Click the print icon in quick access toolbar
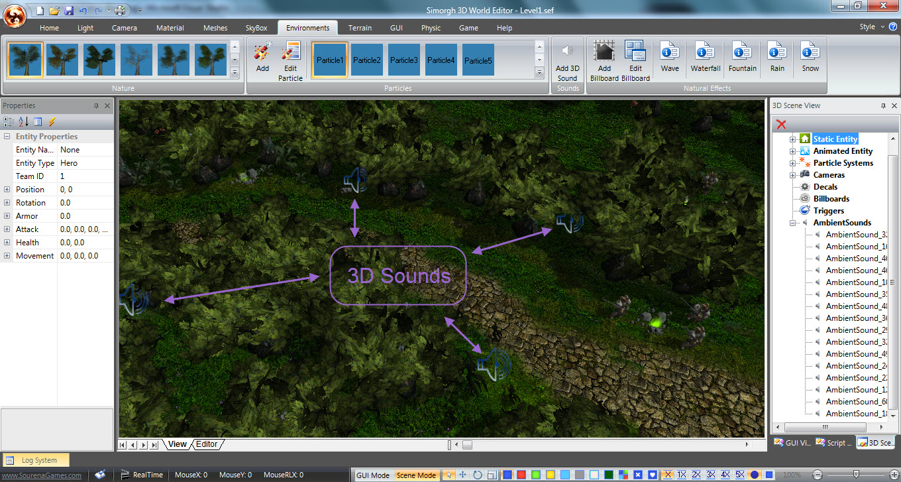The width and height of the screenshot is (901, 482). pos(120,10)
